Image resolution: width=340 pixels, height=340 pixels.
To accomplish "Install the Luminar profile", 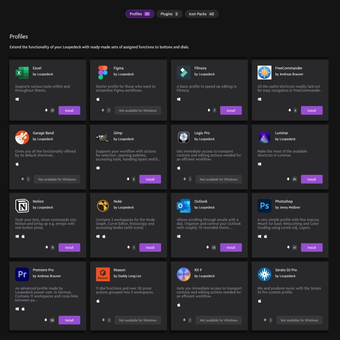I will click(x=312, y=179).
